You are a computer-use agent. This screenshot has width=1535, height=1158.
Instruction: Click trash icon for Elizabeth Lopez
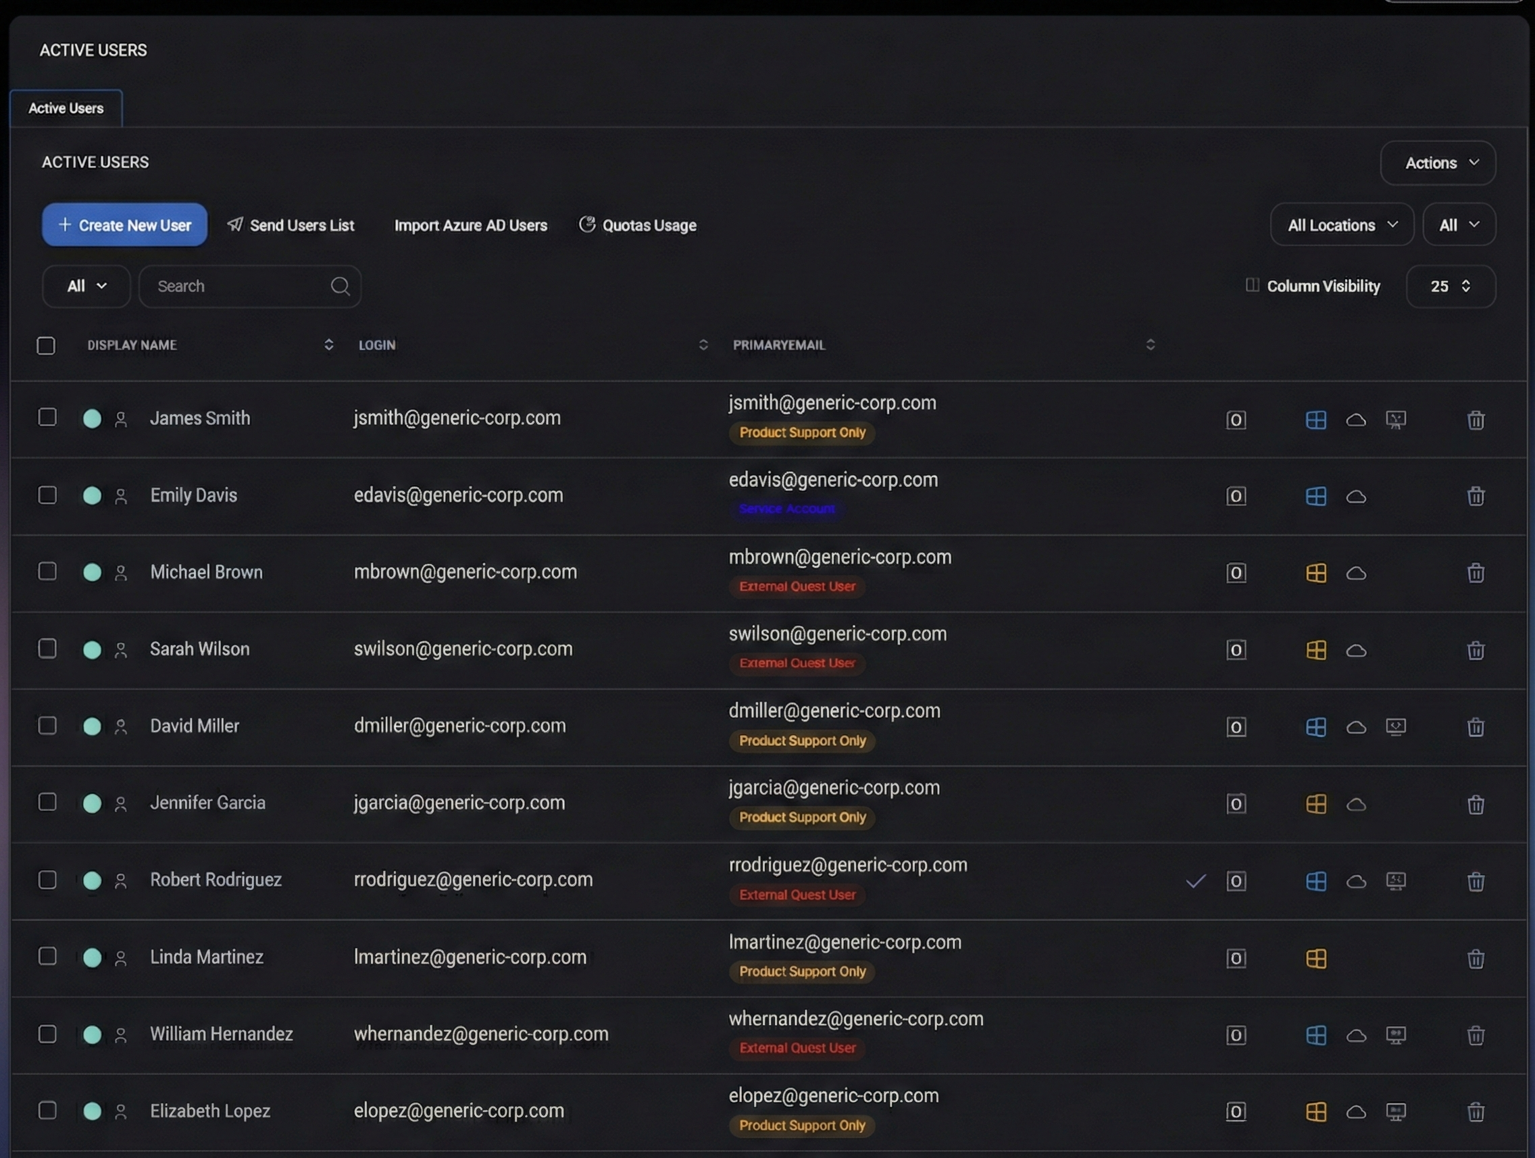(1476, 1111)
